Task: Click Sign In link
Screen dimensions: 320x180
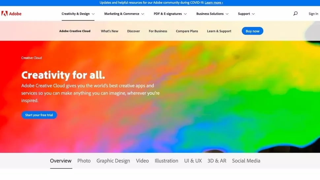Action: pyautogui.click(x=313, y=14)
